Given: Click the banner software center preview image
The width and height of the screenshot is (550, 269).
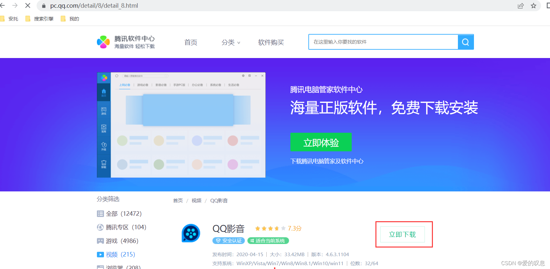Looking at the screenshot, I should (x=181, y=125).
